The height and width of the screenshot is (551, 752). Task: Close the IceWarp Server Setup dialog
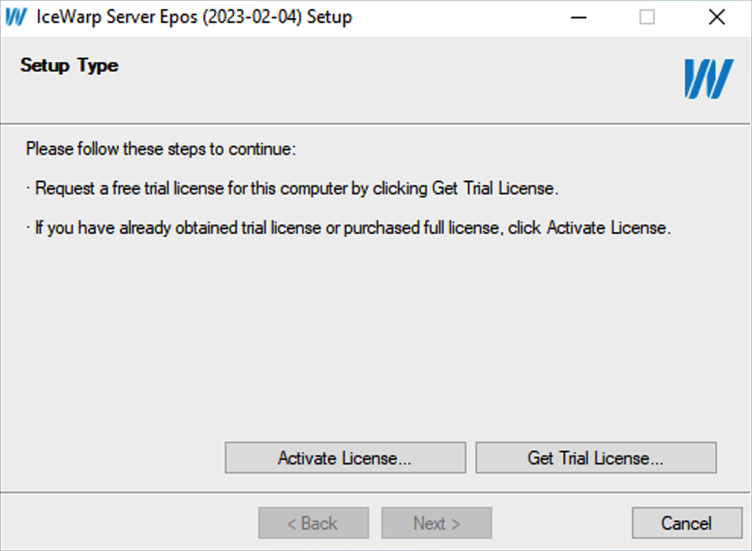tap(716, 17)
